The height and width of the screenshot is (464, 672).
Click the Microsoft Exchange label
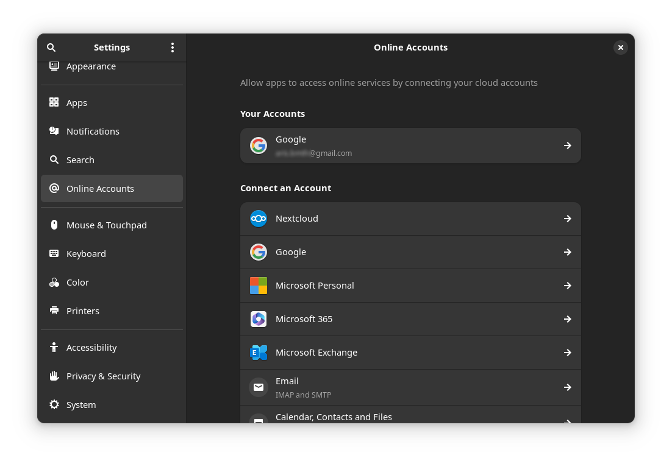[x=316, y=353]
